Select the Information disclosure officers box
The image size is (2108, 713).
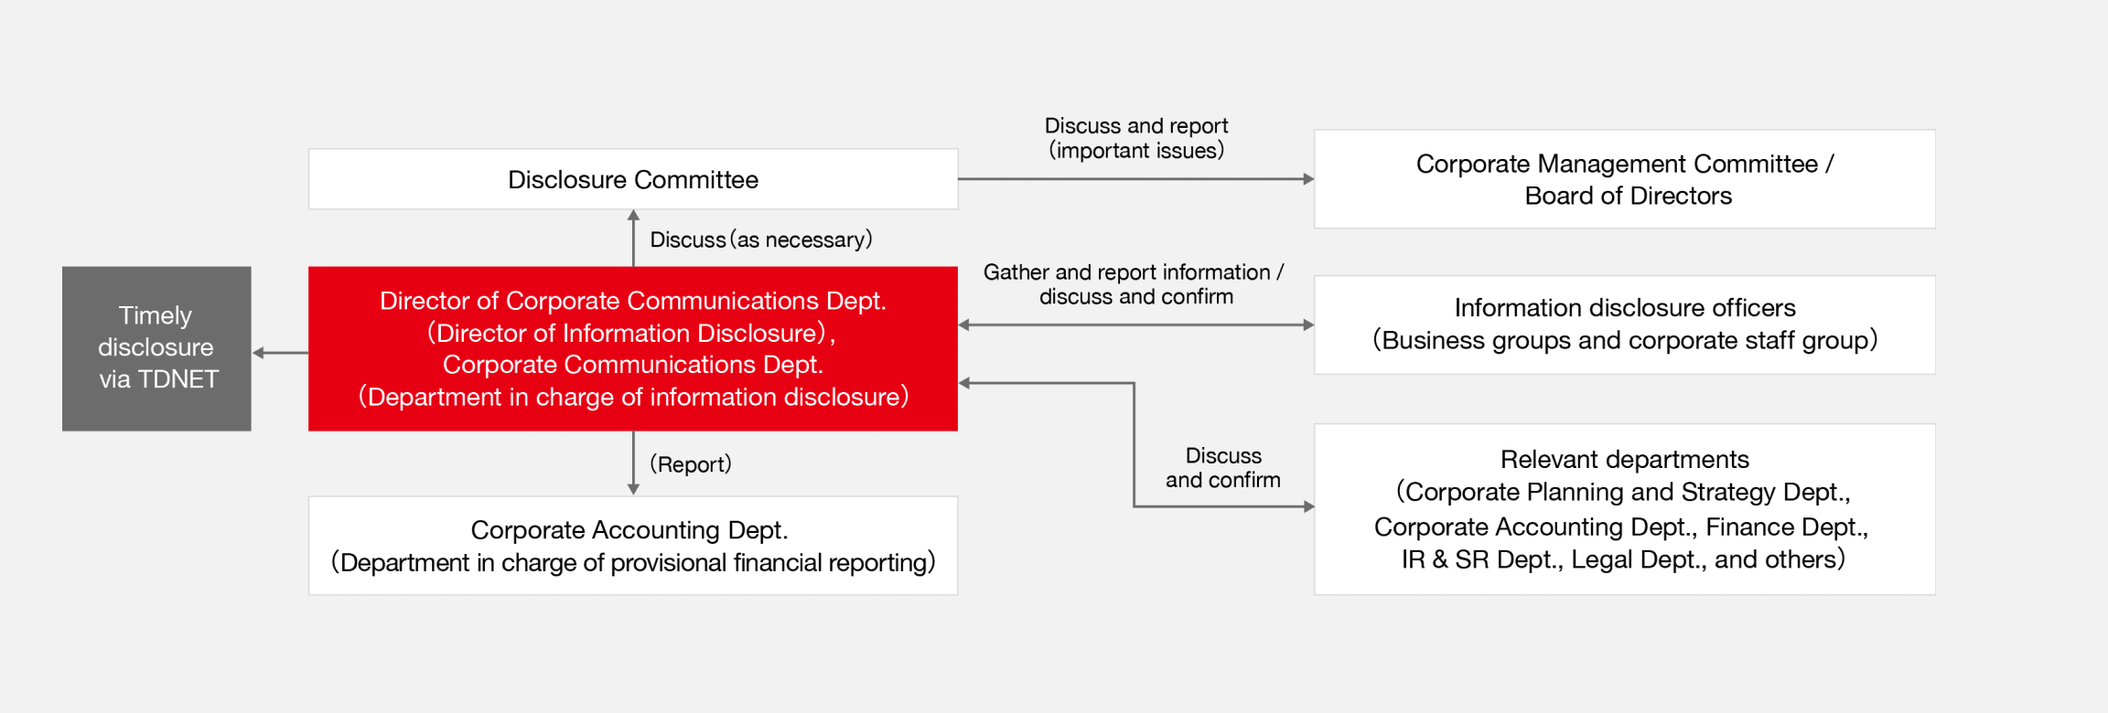[1624, 325]
